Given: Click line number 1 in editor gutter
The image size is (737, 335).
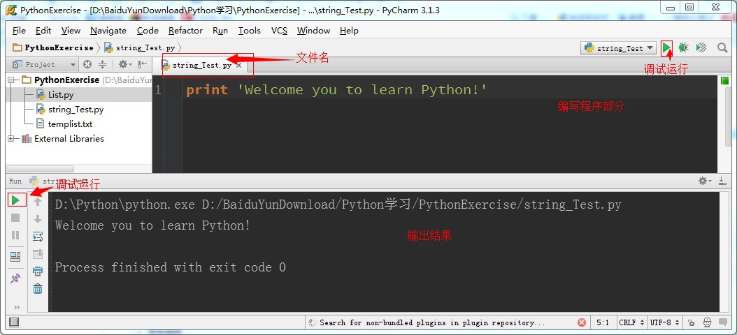Looking at the screenshot, I should [x=157, y=89].
